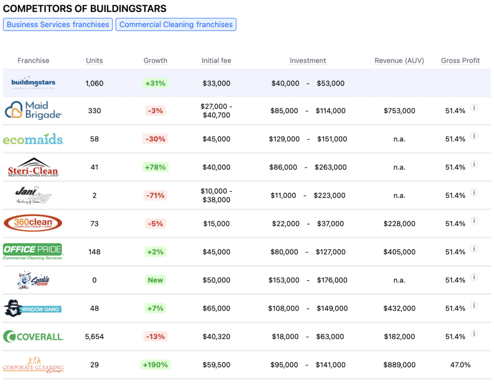Click the 1,060 units value
Screen dimensions: 494x386
pos(95,83)
